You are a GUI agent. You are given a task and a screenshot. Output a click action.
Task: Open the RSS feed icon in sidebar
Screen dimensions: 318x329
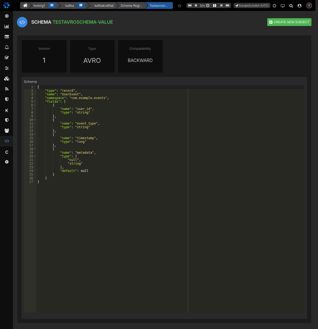point(7,89)
